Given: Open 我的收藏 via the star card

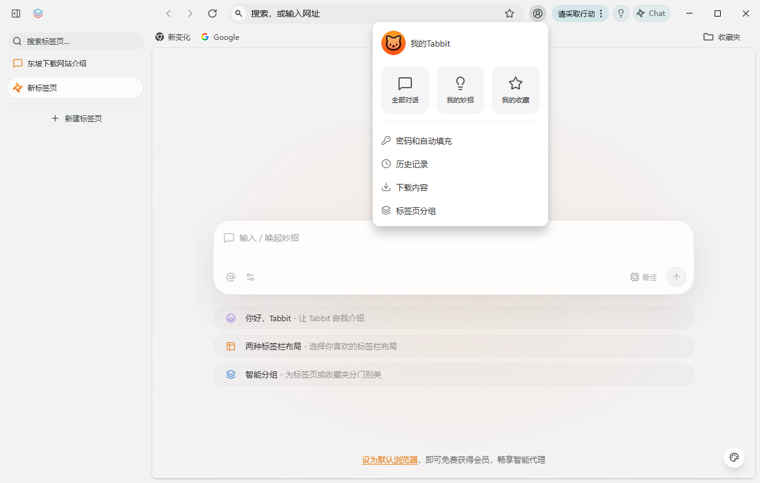Looking at the screenshot, I should tap(515, 89).
